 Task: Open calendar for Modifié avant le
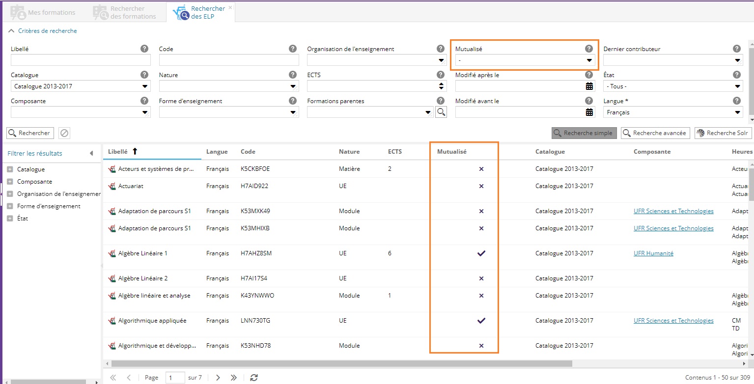coord(589,112)
